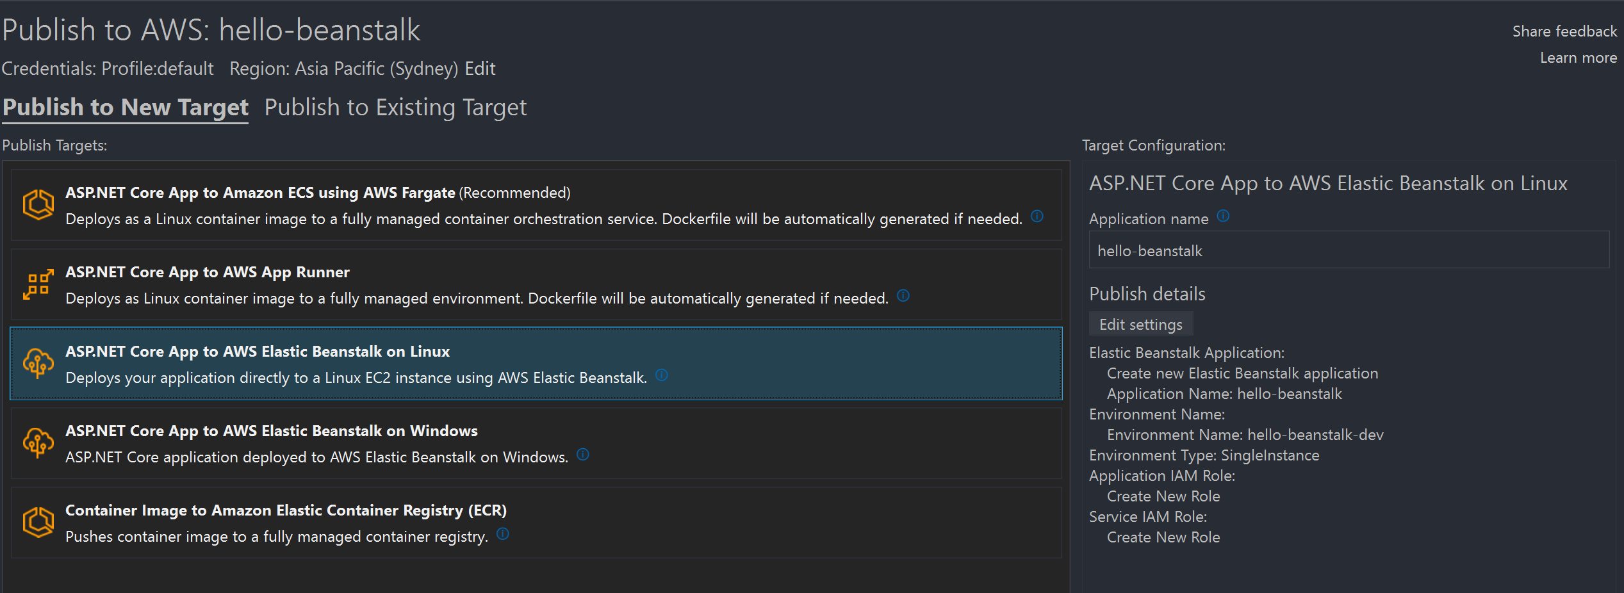Click the AWS App Runner target icon
The image size is (1624, 593).
(38, 284)
